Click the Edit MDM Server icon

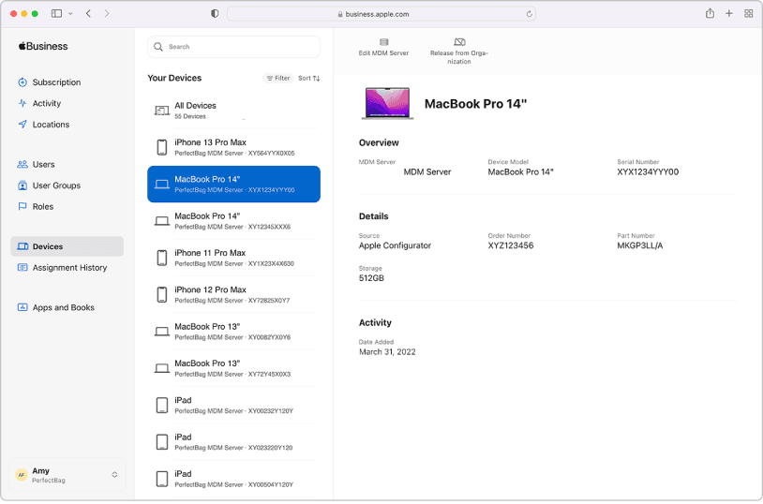(x=383, y=42)
